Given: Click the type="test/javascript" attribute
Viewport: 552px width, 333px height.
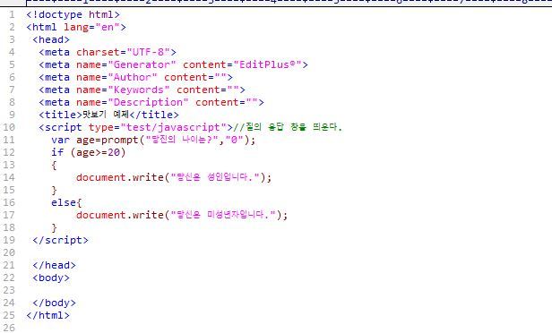Looking at the screenshot, I should tap(158, 127).
